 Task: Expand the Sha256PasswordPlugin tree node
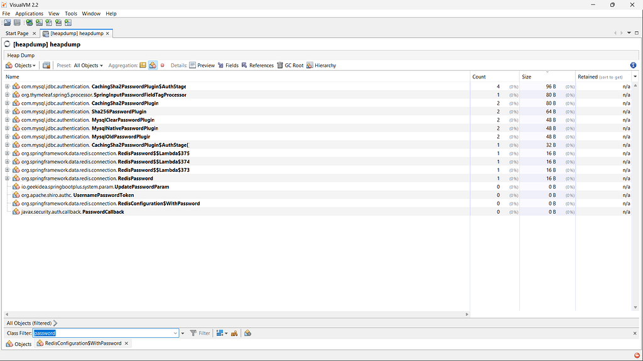pos(8,112)
